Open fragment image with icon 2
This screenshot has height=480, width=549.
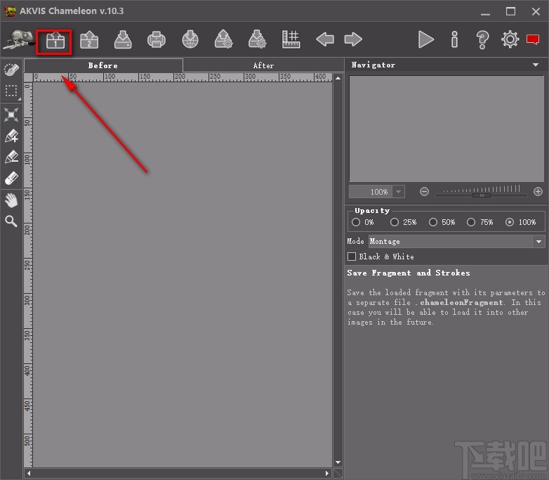(x=89, y=39)
